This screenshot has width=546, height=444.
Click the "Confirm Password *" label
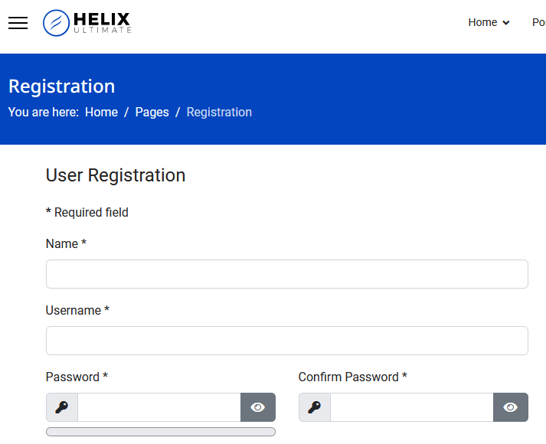(352, 377)
